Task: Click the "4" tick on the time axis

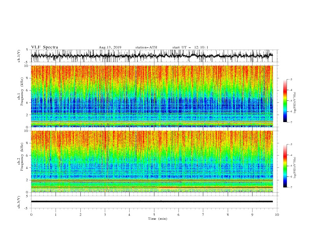Action: point(129,215)
